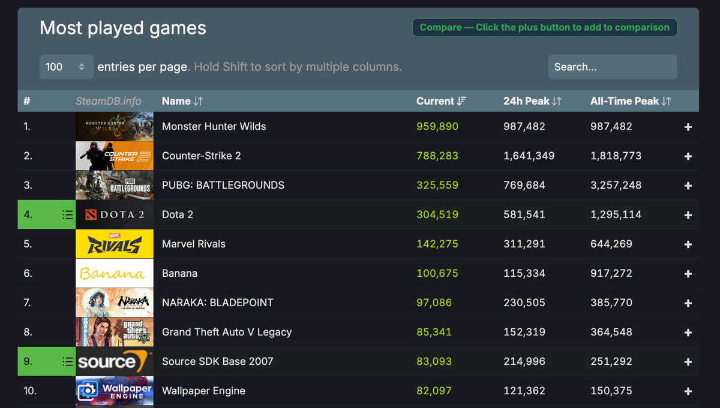Open the Counter-Strike 2 game thumbnail
The image size is (720, 408).
[x=115, y=156]
